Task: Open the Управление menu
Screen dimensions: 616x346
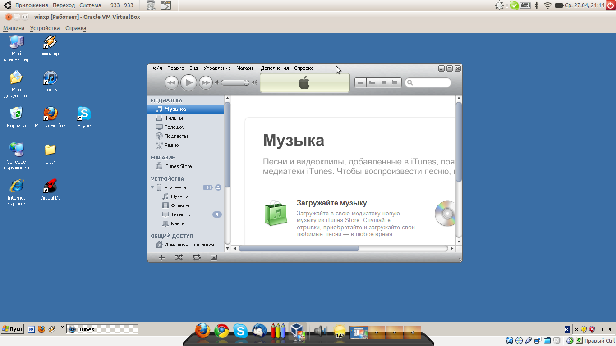Action: [217, 68]
